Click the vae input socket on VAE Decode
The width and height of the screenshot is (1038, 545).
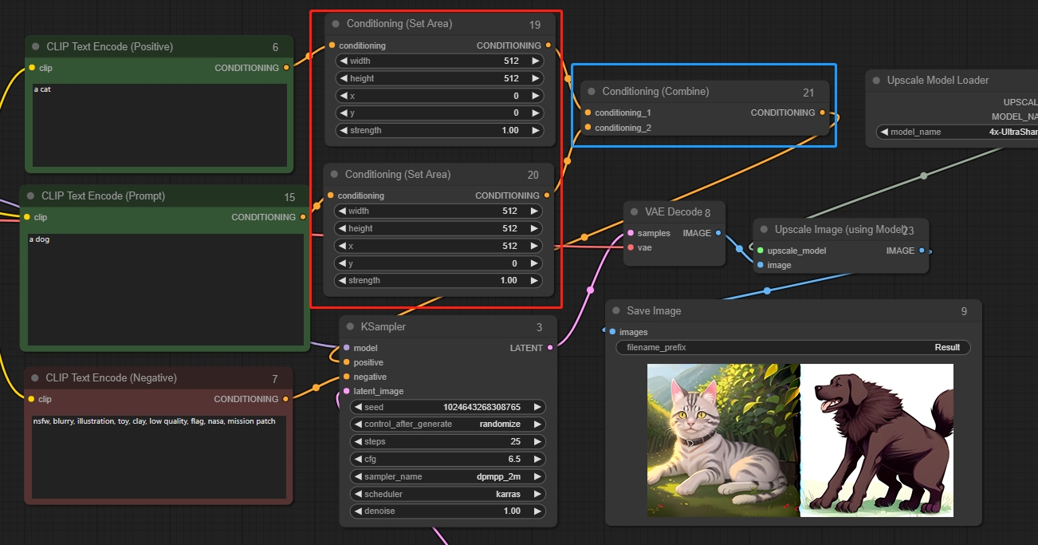[631, 247]
